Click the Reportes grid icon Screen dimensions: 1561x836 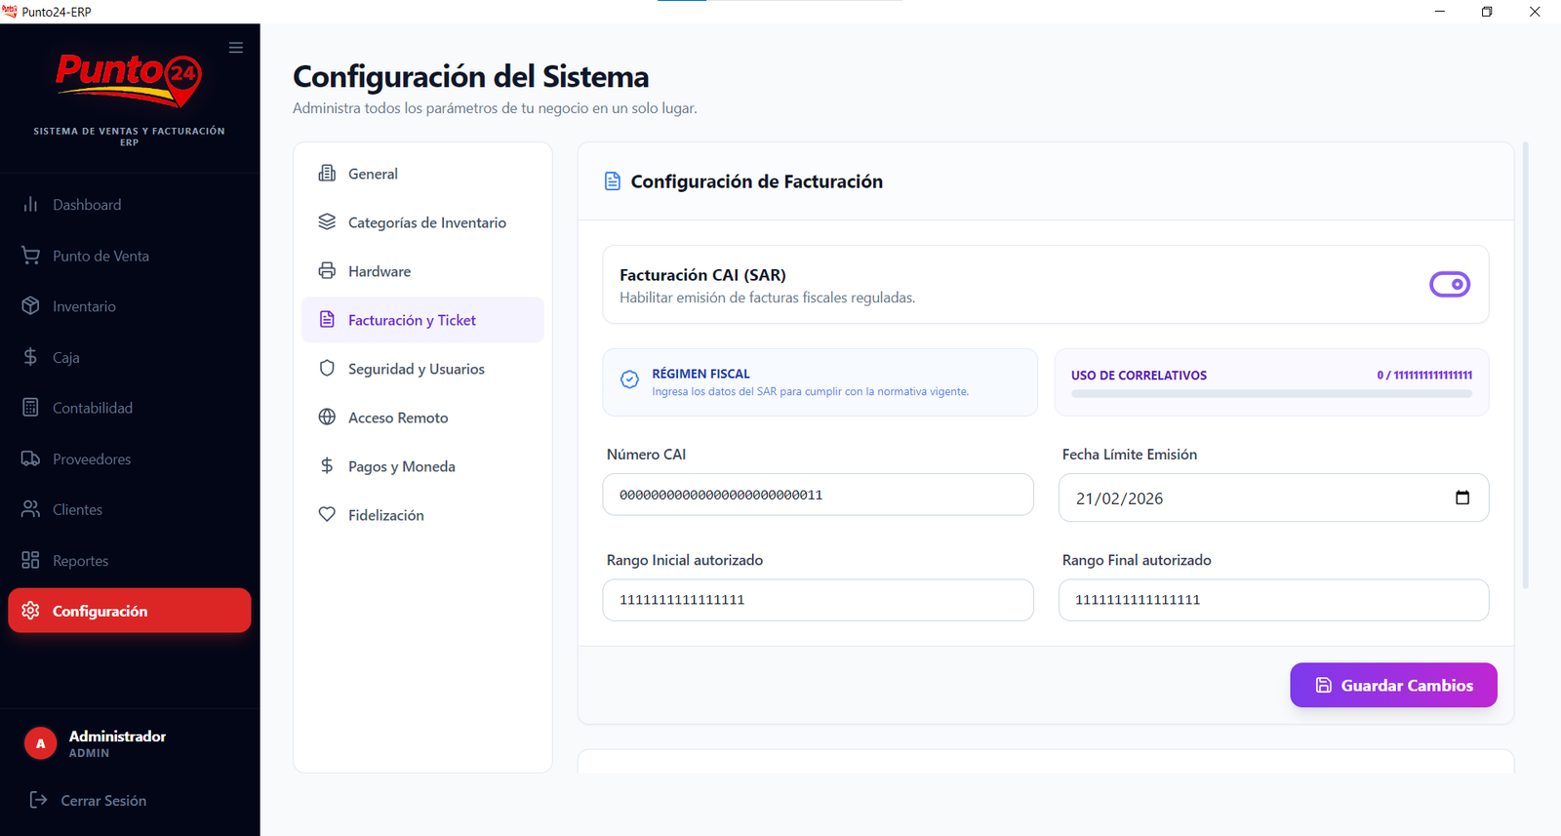tap(31, 560)
